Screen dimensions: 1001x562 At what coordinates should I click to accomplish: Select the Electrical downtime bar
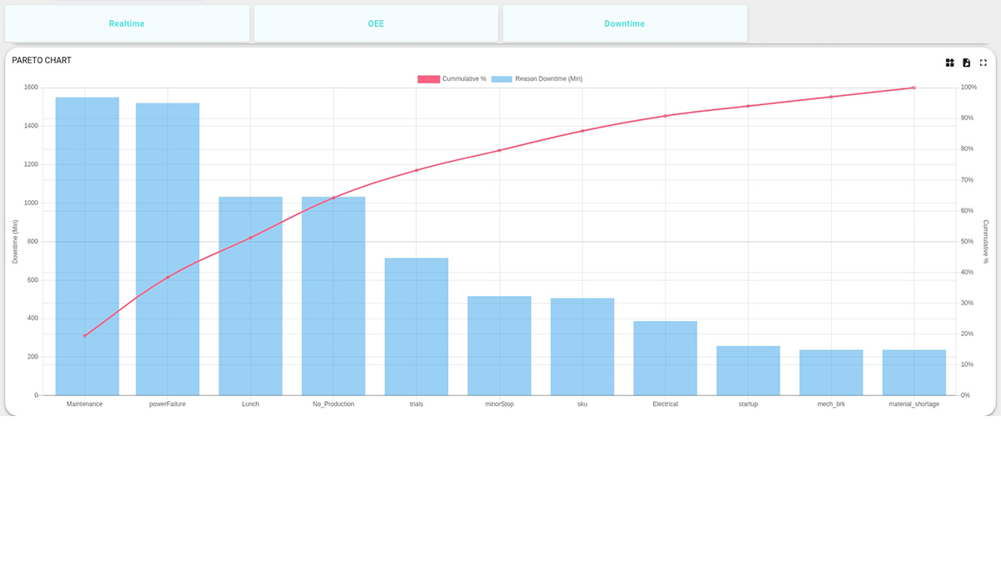click(x=664, y=359)
